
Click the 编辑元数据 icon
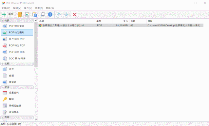coord(5,106)
